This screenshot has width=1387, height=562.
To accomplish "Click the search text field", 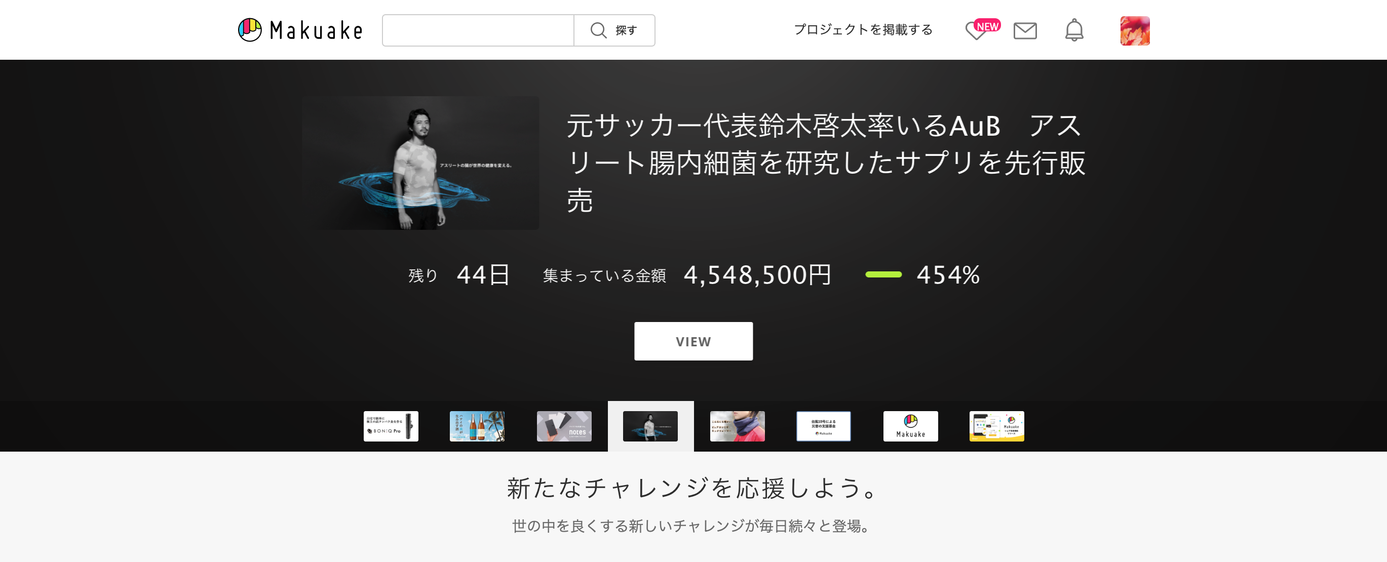I will pyautogui.click(x=478, y=30).
